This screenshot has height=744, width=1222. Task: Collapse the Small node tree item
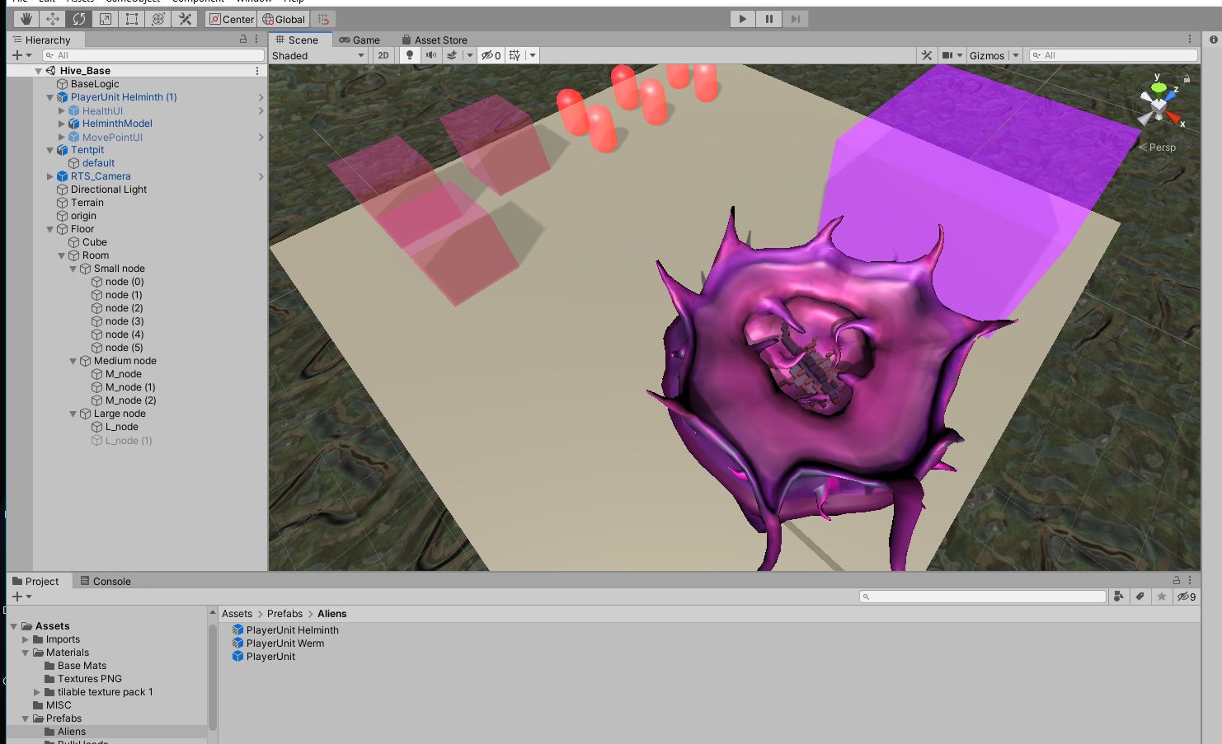point(73,269)
